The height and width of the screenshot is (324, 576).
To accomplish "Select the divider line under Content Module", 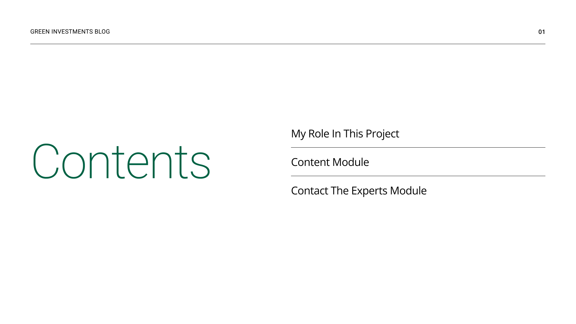I will click(418, 176).
